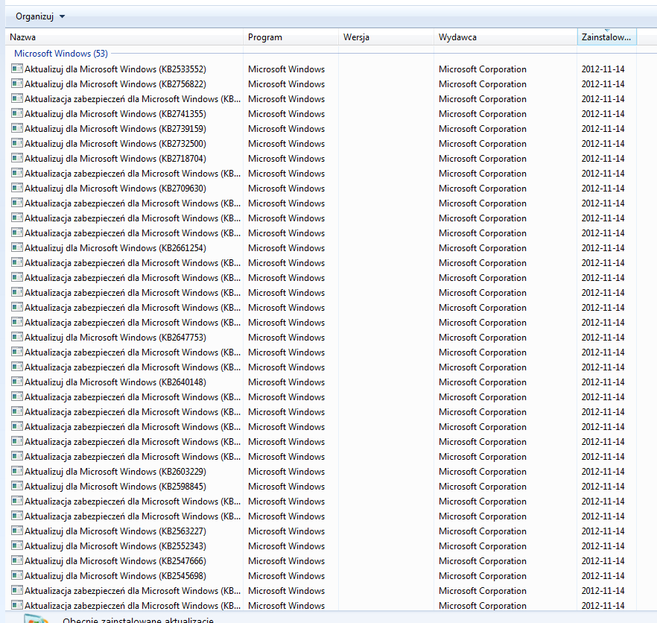Sort list by Nazwa column header

point(124,37)
